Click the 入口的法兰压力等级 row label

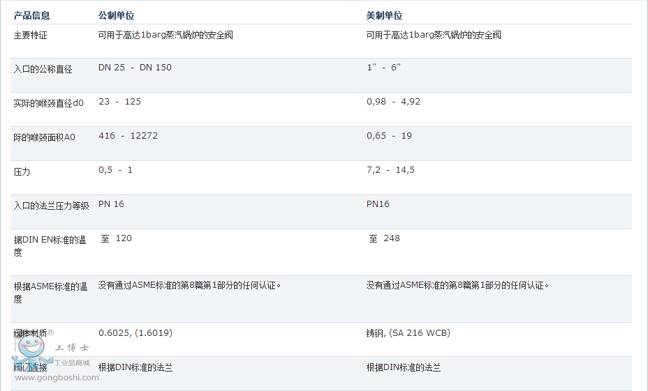52,206
